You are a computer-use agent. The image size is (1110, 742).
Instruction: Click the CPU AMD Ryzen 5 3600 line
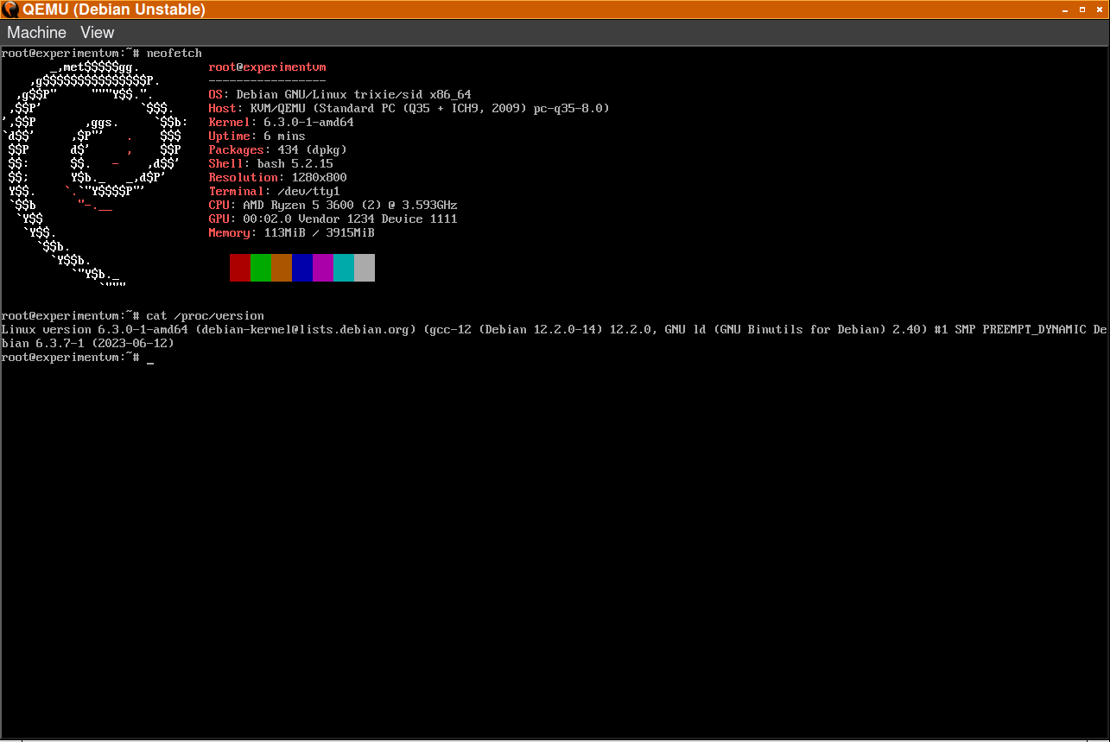(x=333, y=206)
